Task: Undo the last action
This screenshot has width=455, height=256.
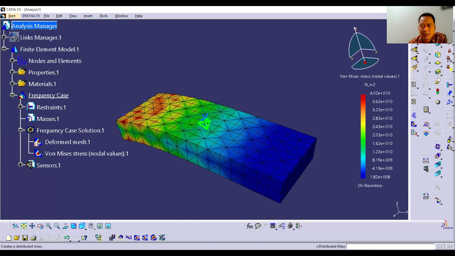Action: [x=66, y=238]
